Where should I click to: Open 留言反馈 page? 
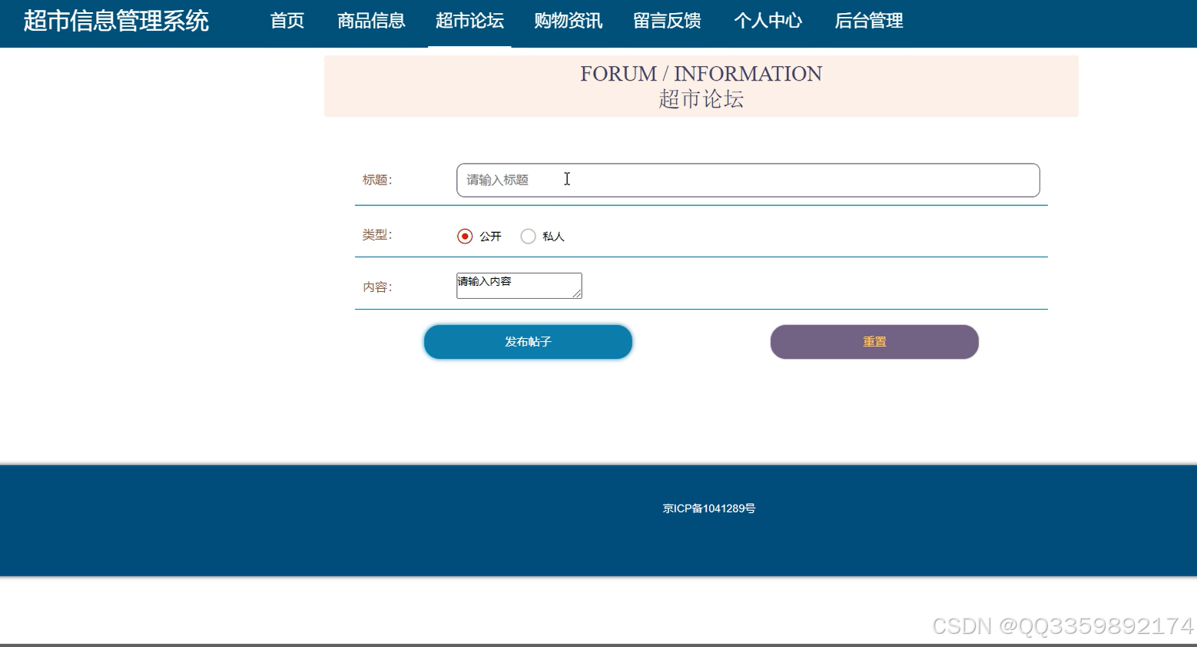(x=667, y=21)
